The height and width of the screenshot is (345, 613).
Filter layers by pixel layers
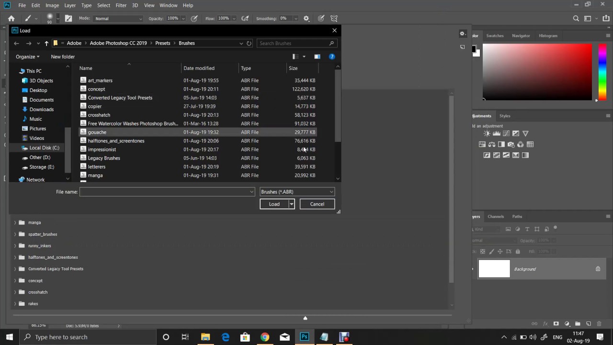508,229
